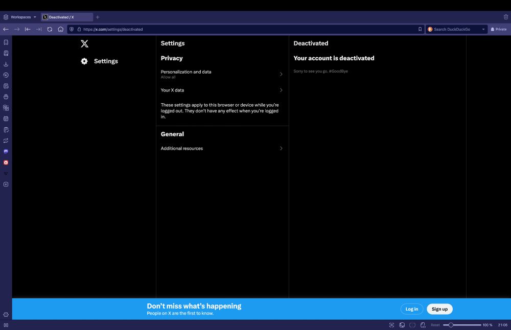Open the Vivaldi web panel
The height and width of the screenshot is (330, 511).
6,162
